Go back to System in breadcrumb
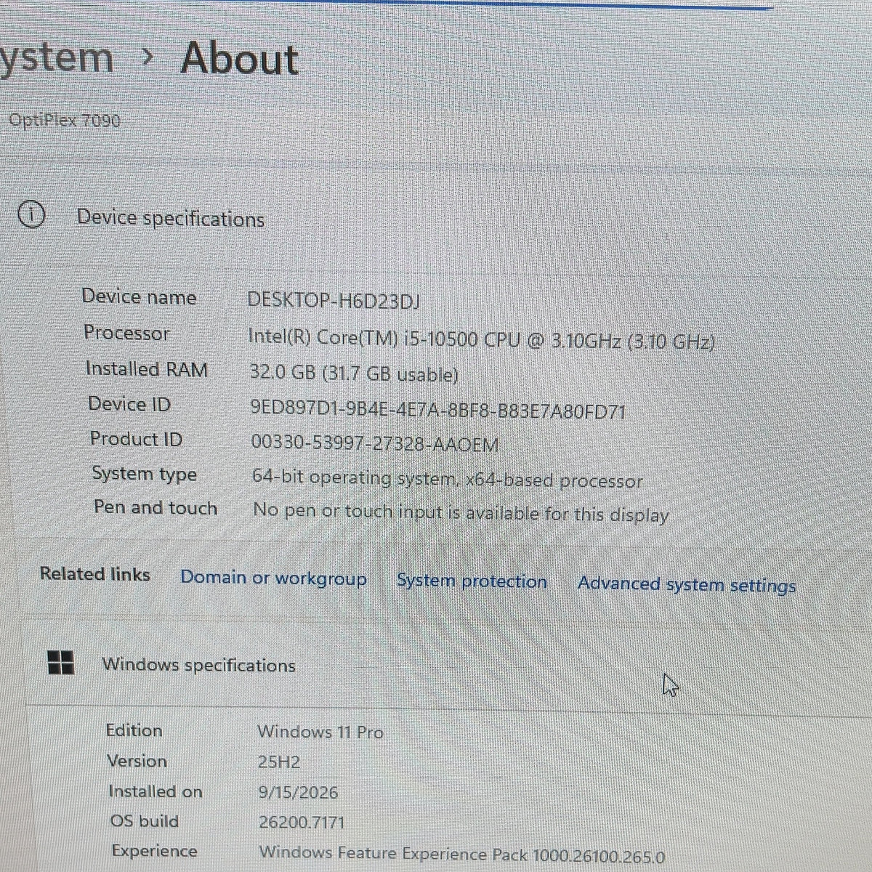This screenshot has height=872, width=872. click(x=57, y=58)
